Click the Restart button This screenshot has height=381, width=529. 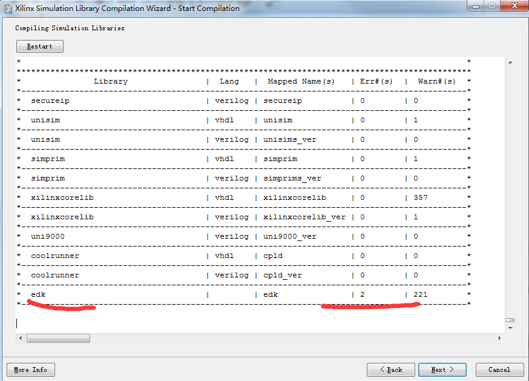click(40, 46)
